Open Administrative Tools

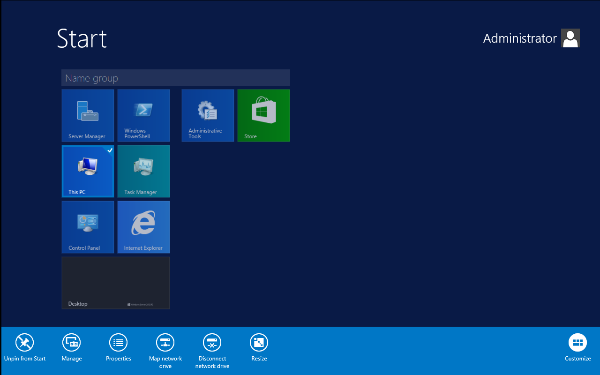click(208, 115)
